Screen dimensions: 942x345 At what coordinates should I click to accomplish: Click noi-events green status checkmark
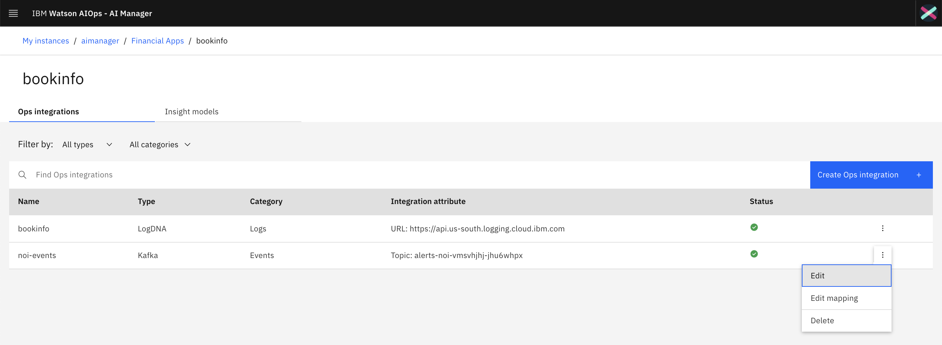[x=754, y=254]
